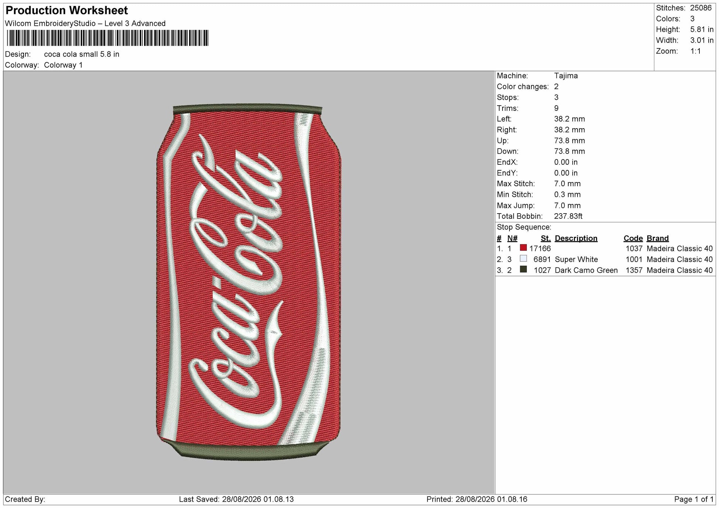Select the Left value "38.2 mm"
Image resolution: width=719 pixels, height=508 pixels.
coord(569,119)
